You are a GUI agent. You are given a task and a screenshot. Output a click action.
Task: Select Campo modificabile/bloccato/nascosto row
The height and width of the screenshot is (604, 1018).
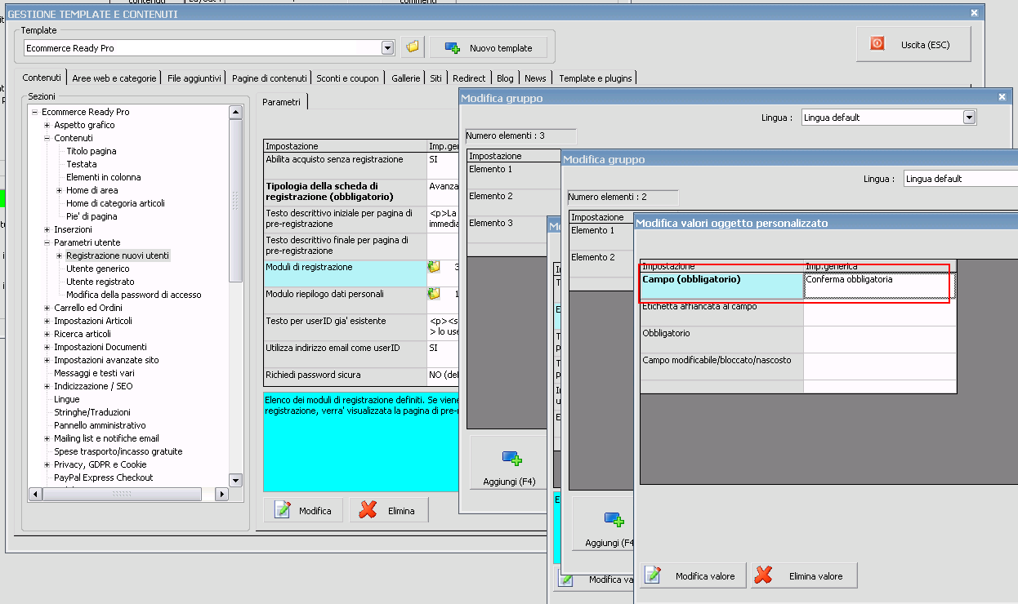[798, 366]
